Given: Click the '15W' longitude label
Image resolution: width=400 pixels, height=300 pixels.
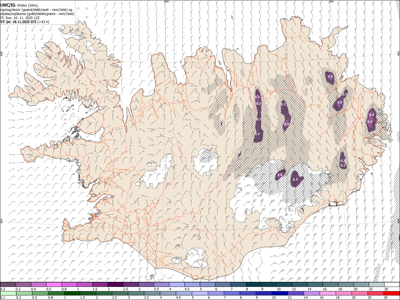Looking at the screenshot, I should [x=331, y=2].
